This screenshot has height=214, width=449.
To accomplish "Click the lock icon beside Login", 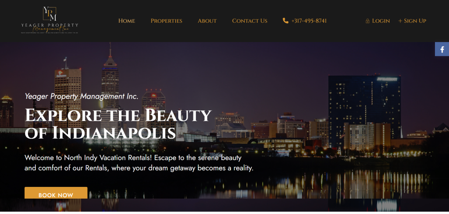I will pos(367,21).
